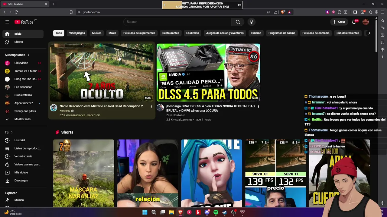Open Spotify from the taskbar
The width and height of the screenshot is (387, 217).
coord(216,212)
